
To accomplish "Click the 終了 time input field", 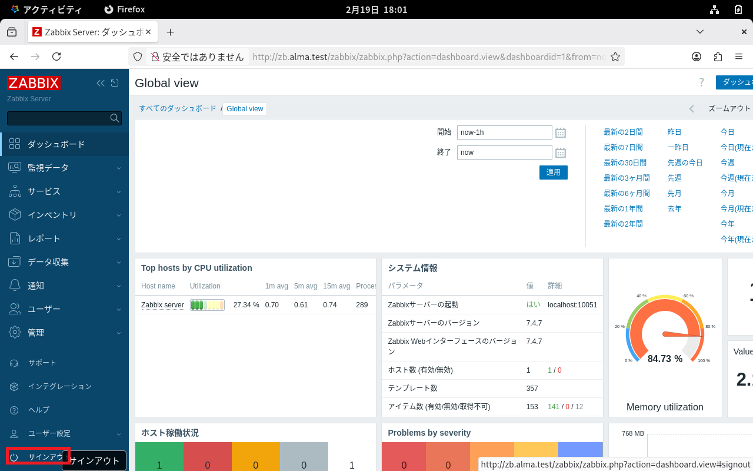I will 505,152.
